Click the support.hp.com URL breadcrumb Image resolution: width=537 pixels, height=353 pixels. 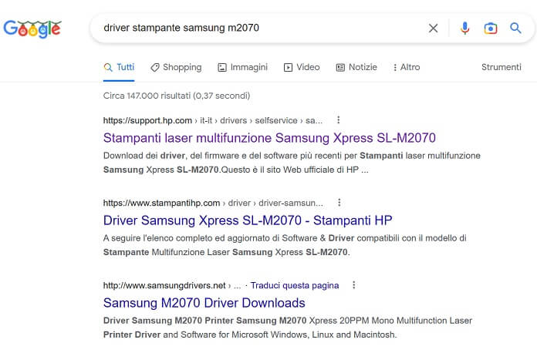(x=213, y=120)
